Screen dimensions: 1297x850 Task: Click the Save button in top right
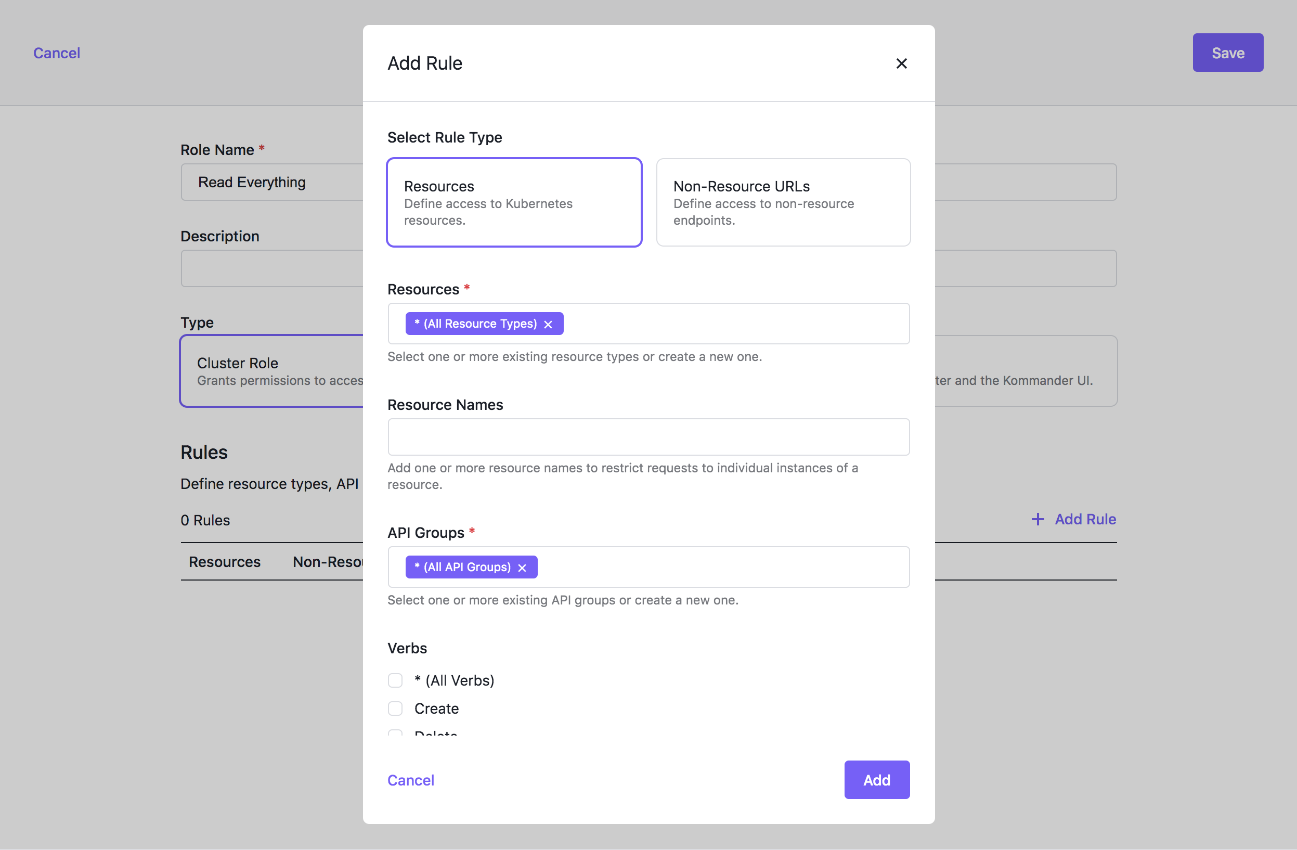tap(1228, 52)
